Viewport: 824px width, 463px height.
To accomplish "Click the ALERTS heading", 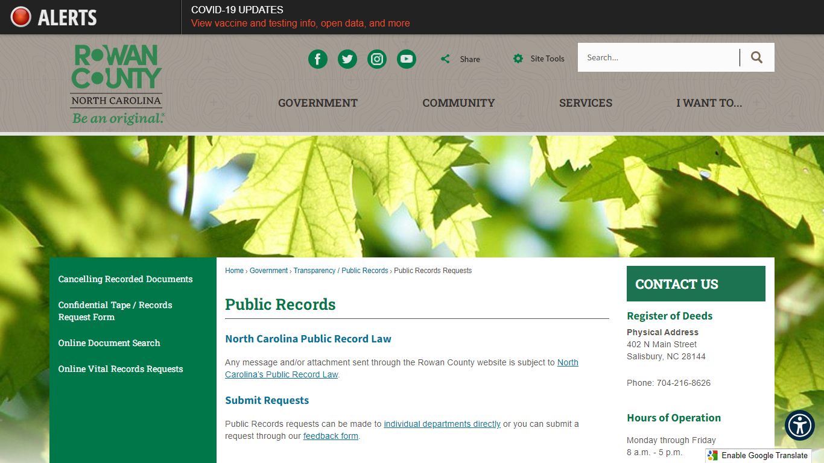I will (x=67, y=17).
